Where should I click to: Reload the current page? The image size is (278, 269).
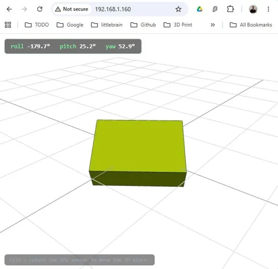click(39, 9)
